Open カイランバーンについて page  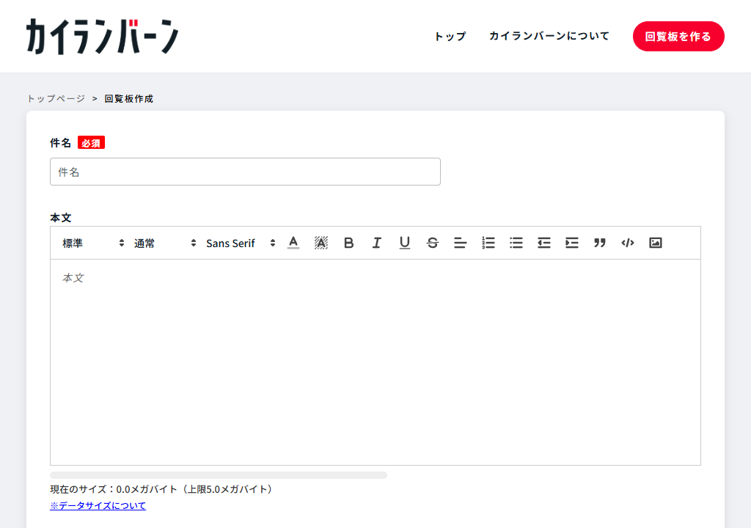coord(549,36)
